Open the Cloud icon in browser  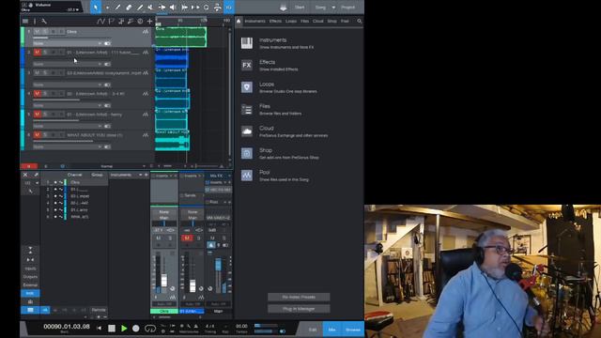[x=247, y=131]
